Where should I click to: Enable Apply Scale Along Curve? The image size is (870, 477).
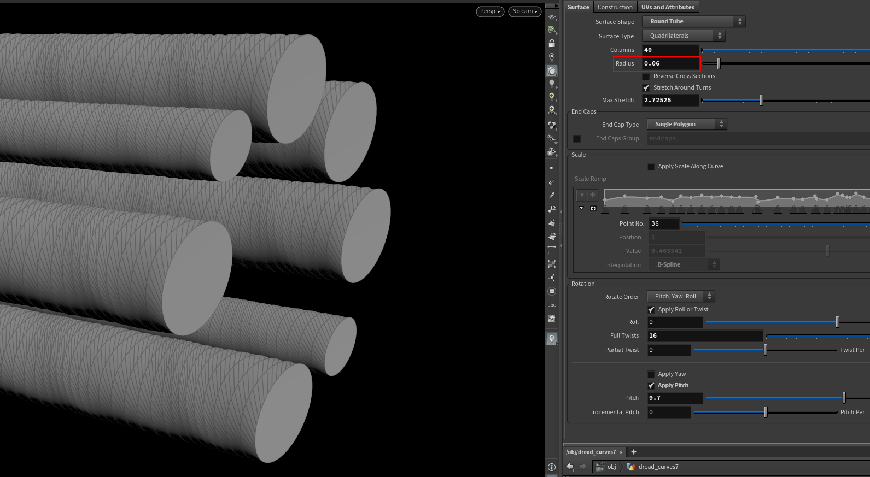pyautogui.click(x=651, y=167)
